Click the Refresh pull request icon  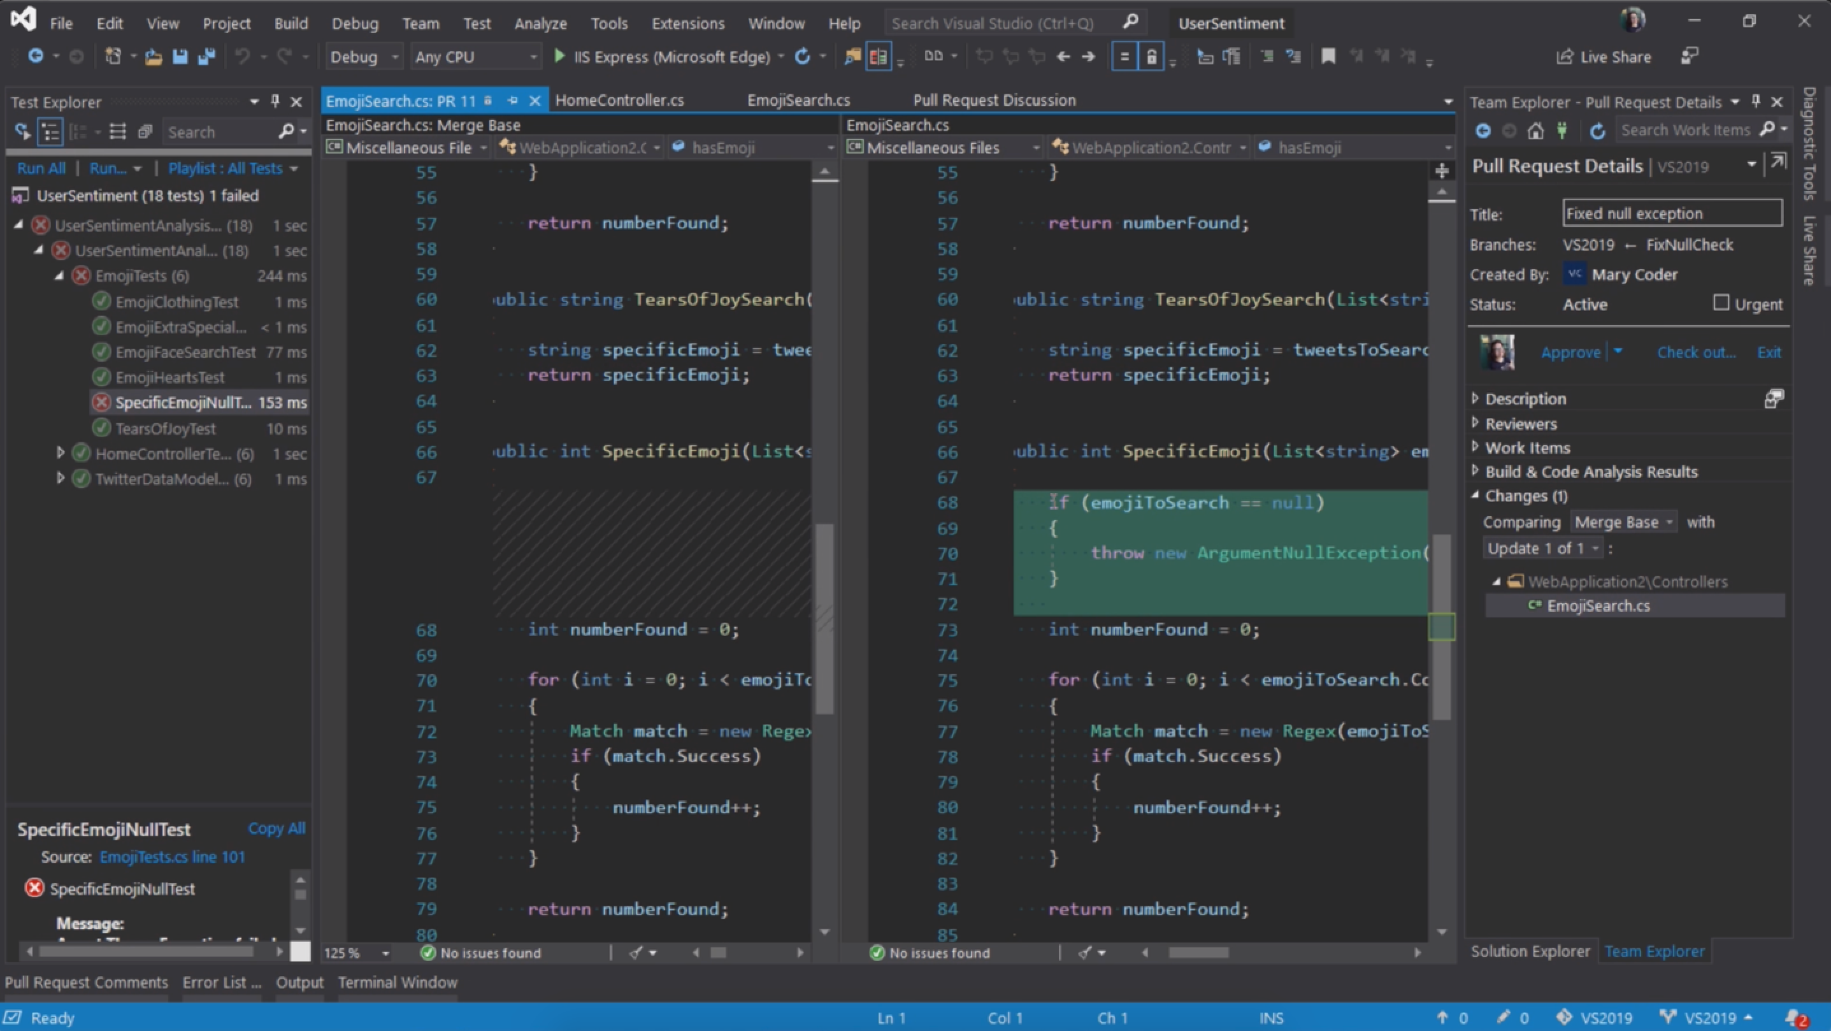pos(1597,129)
